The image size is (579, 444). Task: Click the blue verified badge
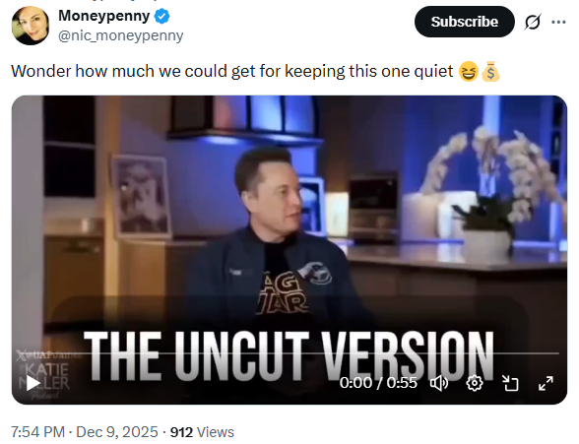(161, 16)
